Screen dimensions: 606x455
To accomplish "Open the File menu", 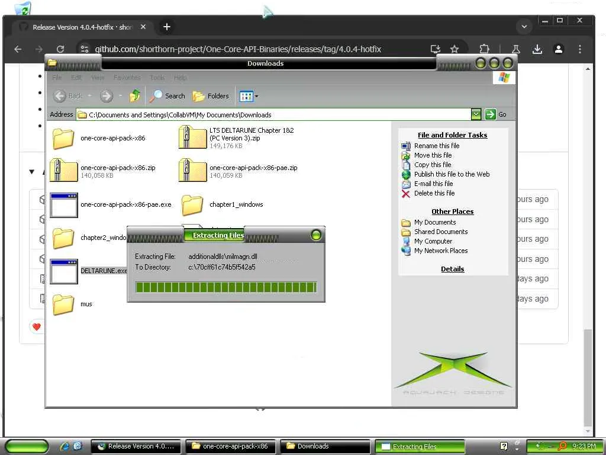I will click(57, 78).
